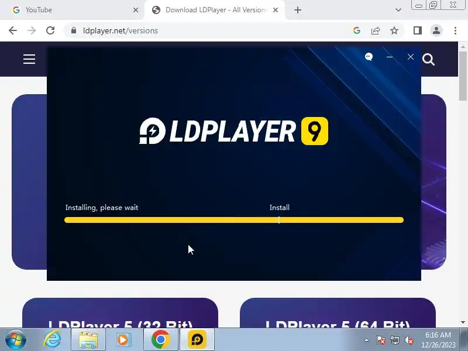Open Windows Media Player from the taskbar
The image size is (468, 351).
pyautogui.click(x=123, y=340)
